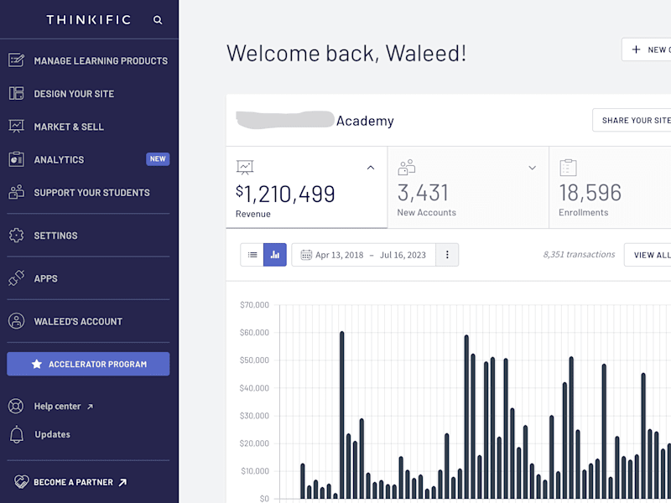The height and width of the screenshot is (503, 671).
Task: Click the 8,351 transactions text
Action: point(579,255)
